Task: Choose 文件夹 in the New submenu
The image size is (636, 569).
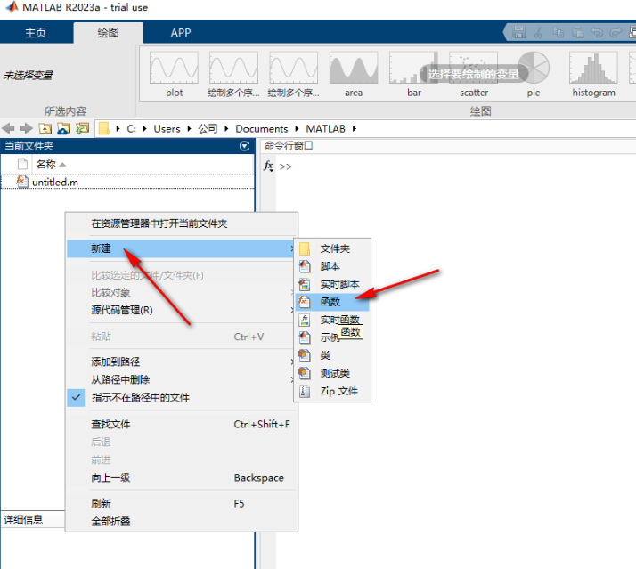Action: [x=332, y=248]
